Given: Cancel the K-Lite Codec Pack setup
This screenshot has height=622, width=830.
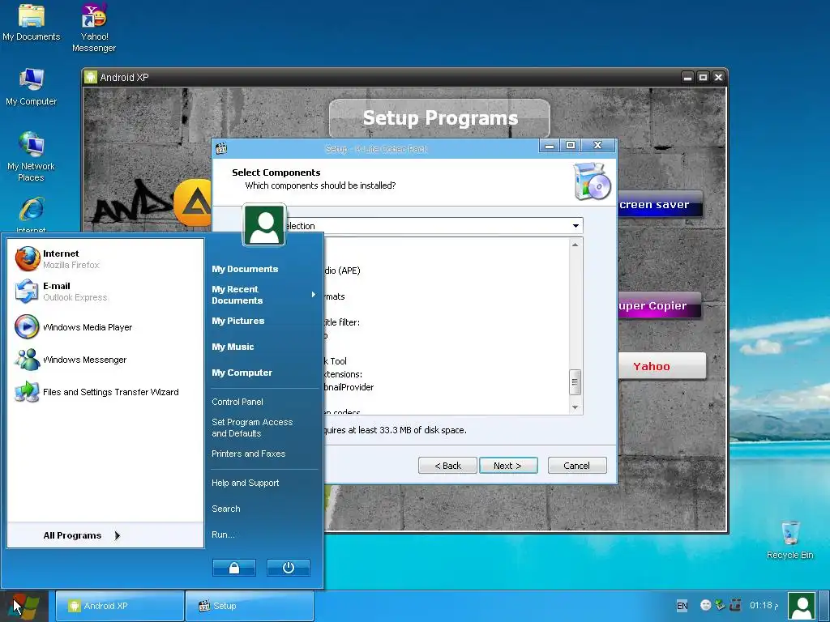Looking at the screenshot, I should point(577,466).
